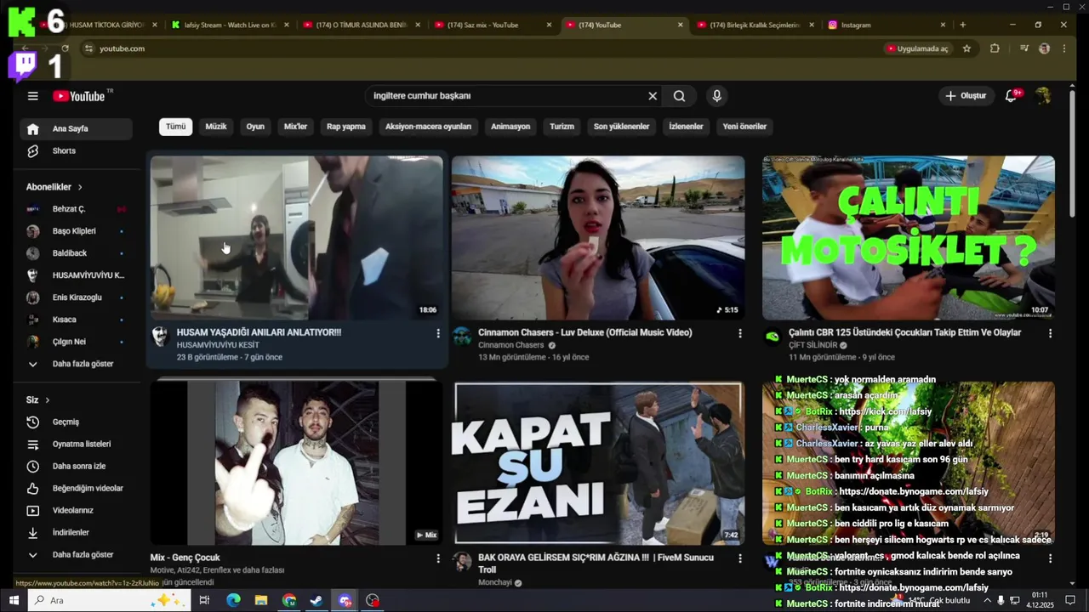
Task: Open Başo Klipleri subscription channel
Action: (76, 231)
